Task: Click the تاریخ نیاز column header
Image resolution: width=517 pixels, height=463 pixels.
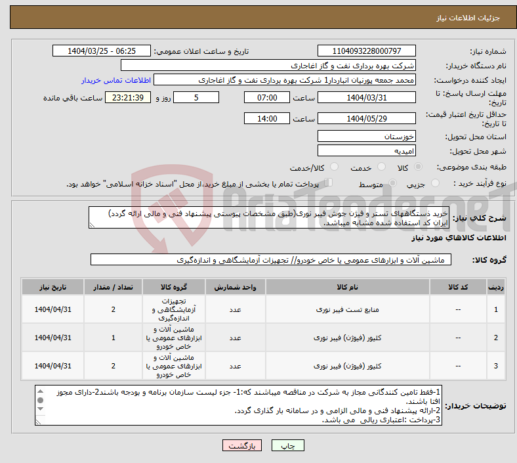Action: 52,287
